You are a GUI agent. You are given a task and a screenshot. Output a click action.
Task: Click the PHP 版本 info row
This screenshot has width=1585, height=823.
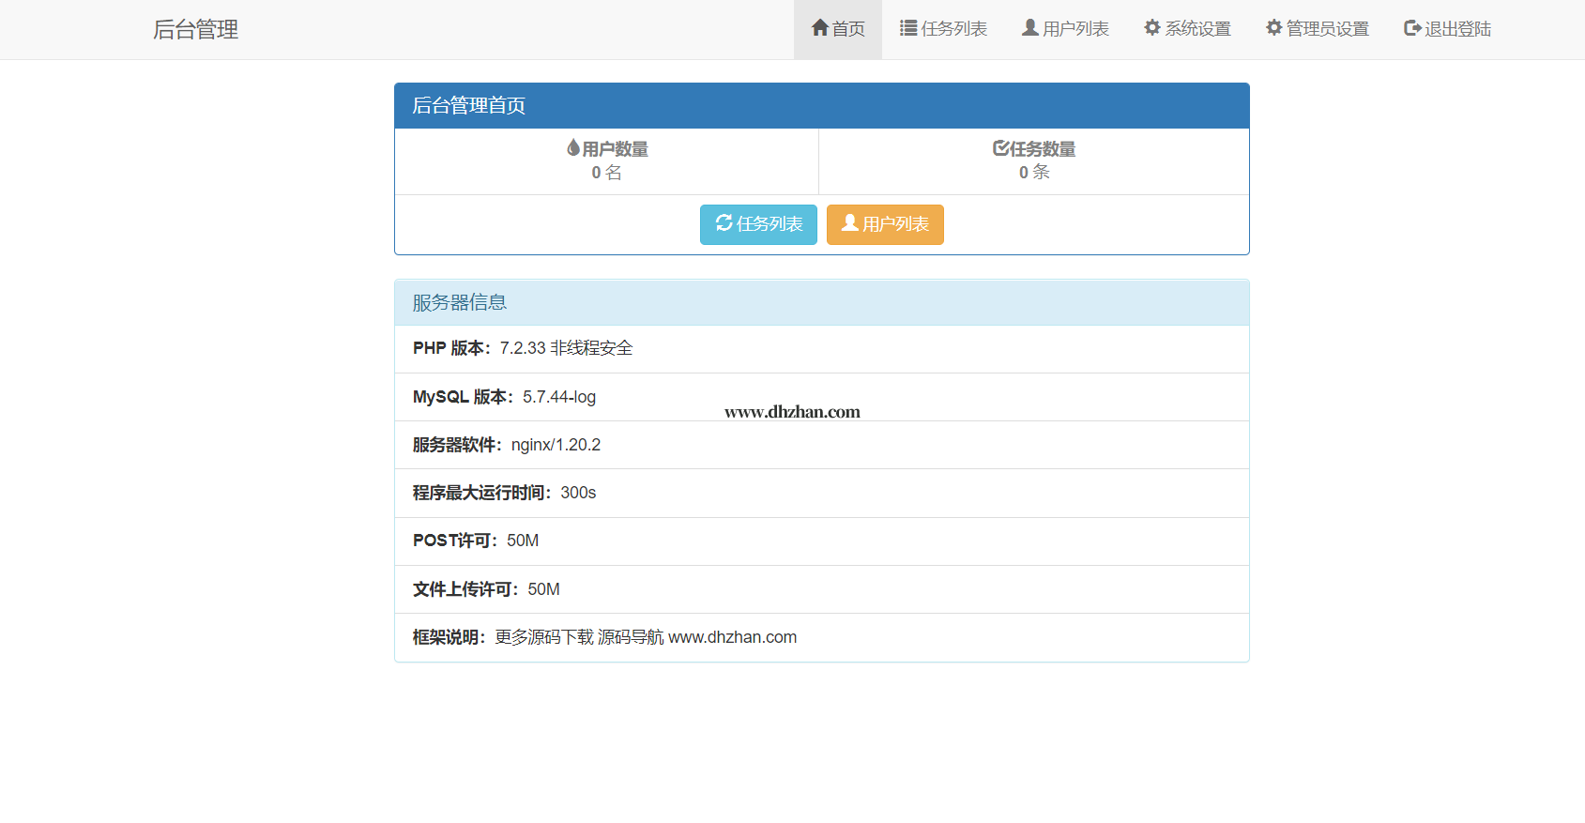[821, 348]
